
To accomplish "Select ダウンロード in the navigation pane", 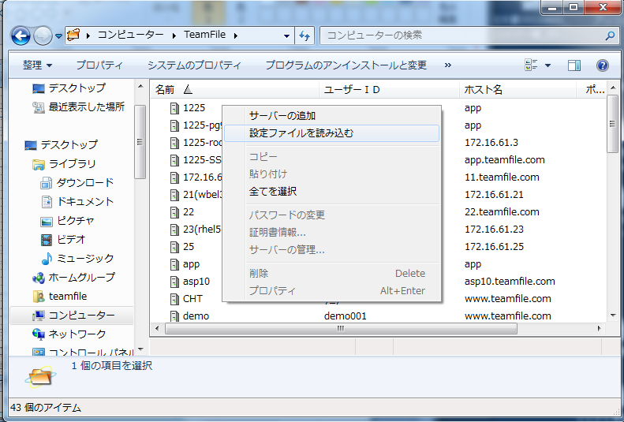I will tap(85, 182).
